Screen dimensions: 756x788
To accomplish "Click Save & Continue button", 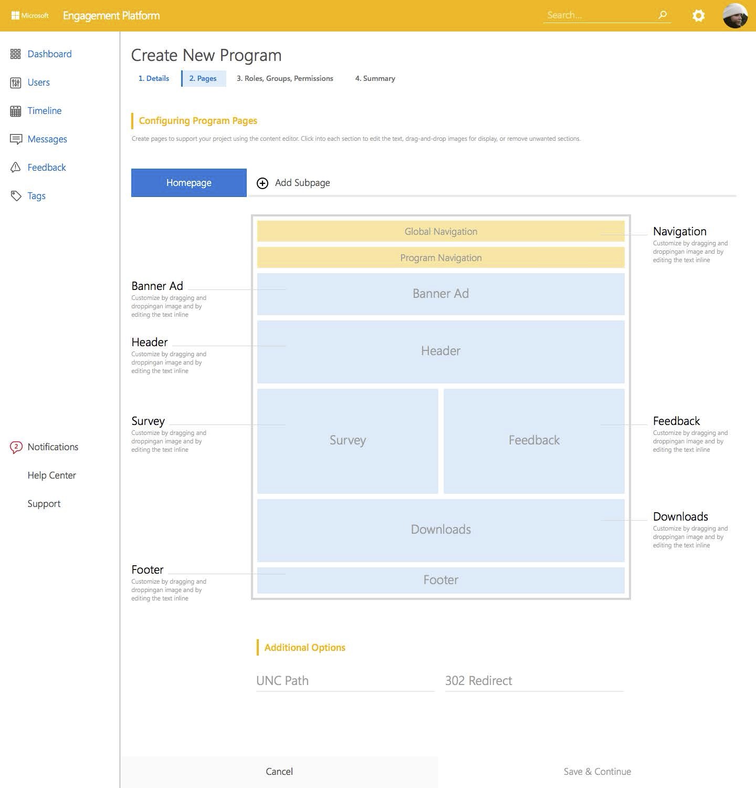I will coord(597,772).
